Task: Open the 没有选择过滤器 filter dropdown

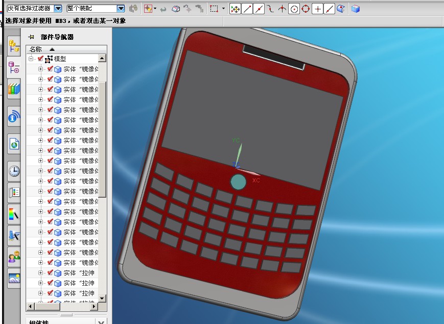Action: pos(58,9)
